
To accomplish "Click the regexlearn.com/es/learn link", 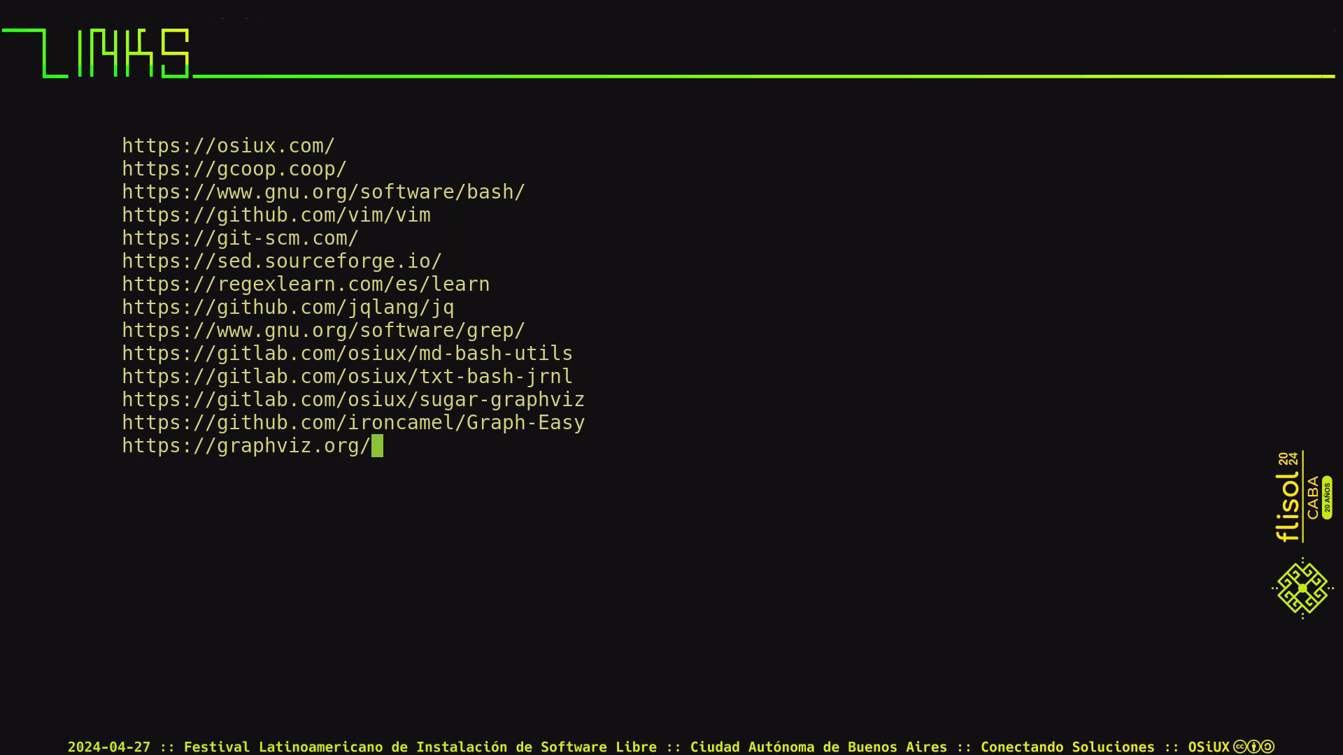I will [306, 285].
